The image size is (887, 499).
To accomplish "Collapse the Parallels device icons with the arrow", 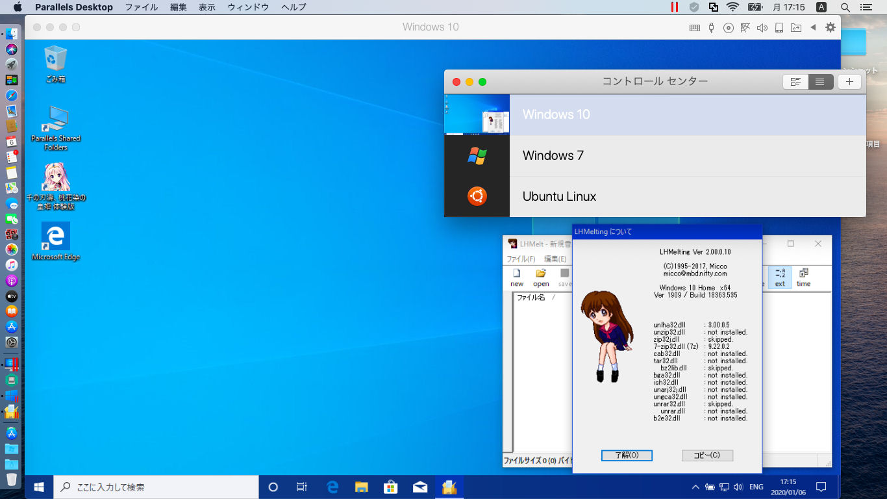I will [813, 27].
